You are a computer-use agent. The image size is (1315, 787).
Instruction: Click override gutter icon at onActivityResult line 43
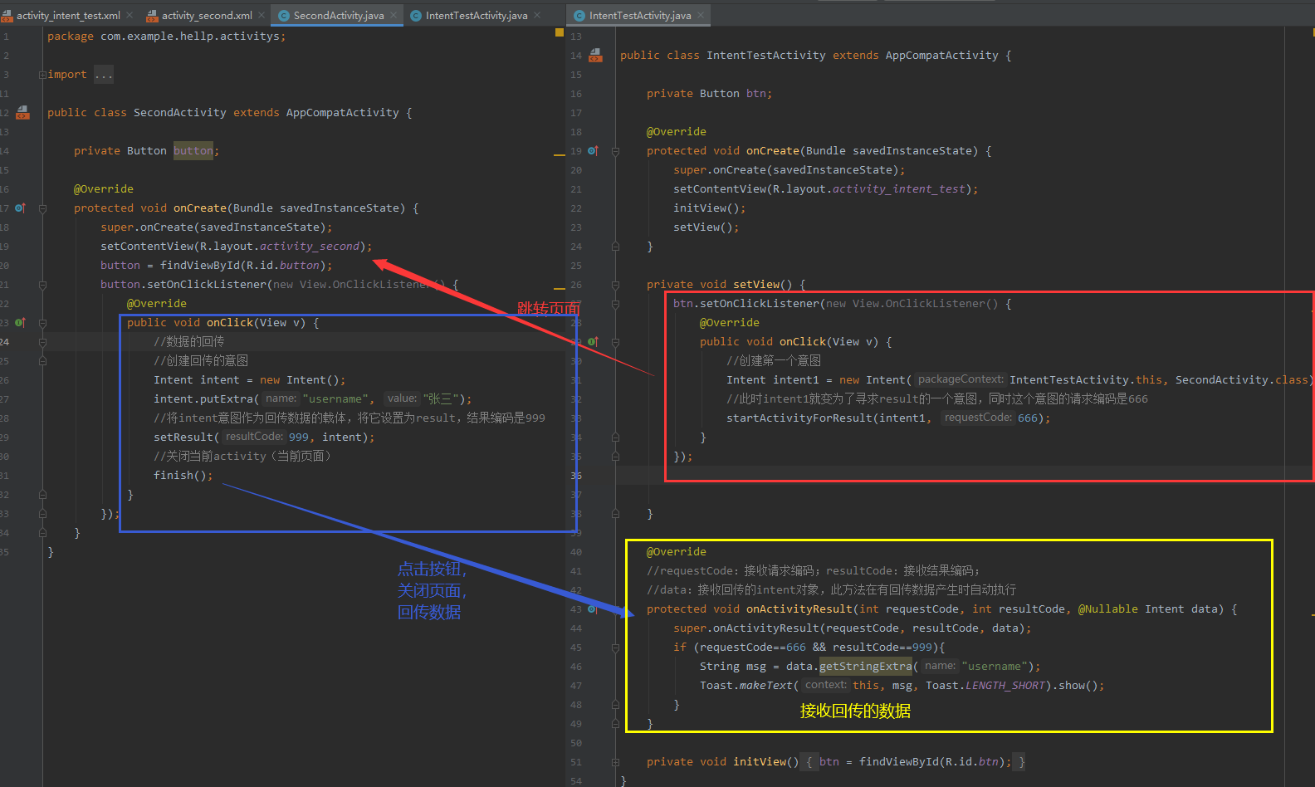[x=593, y=609]
